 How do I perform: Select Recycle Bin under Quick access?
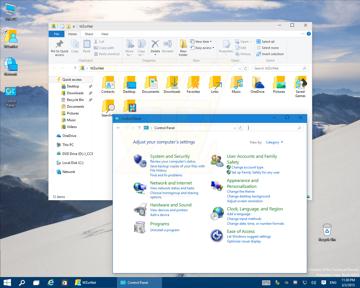(x=75, y=100)
